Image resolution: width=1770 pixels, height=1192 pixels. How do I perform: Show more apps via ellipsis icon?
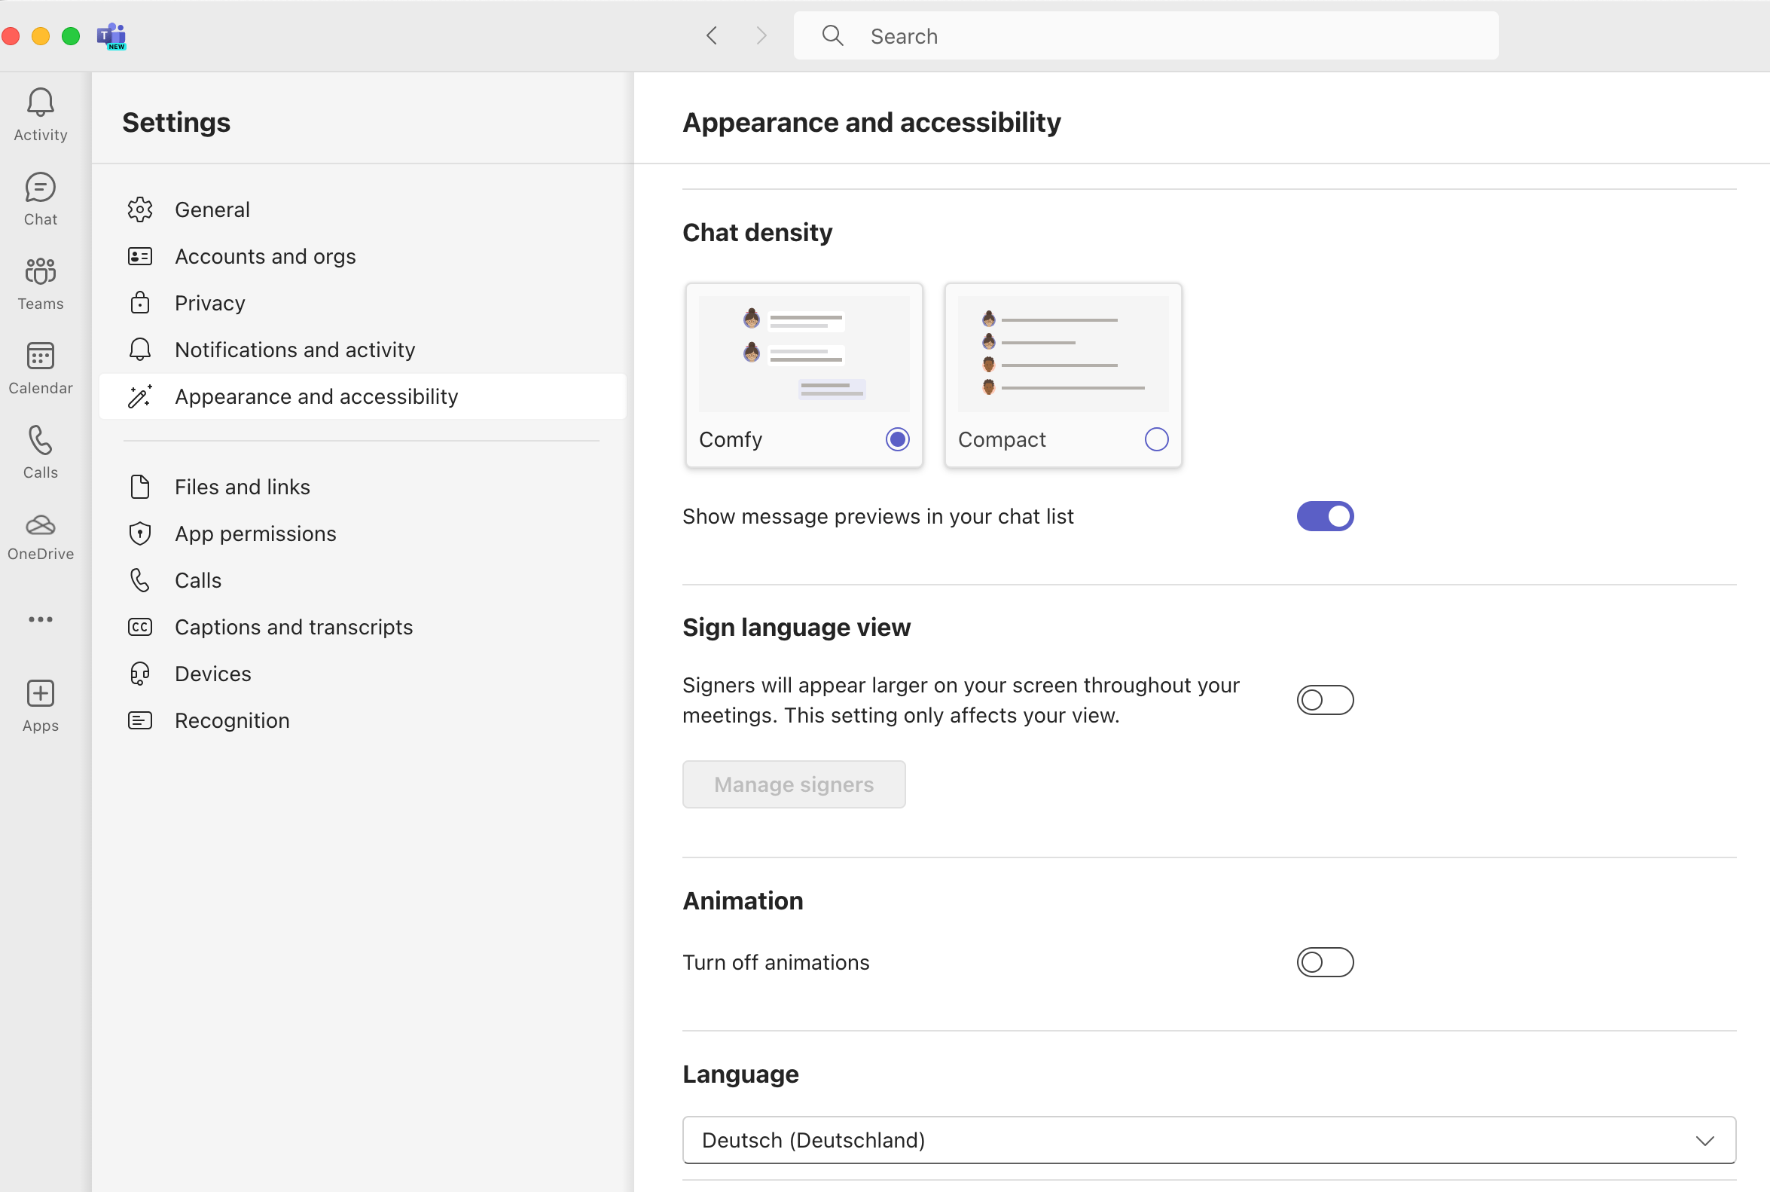[40, 619]
